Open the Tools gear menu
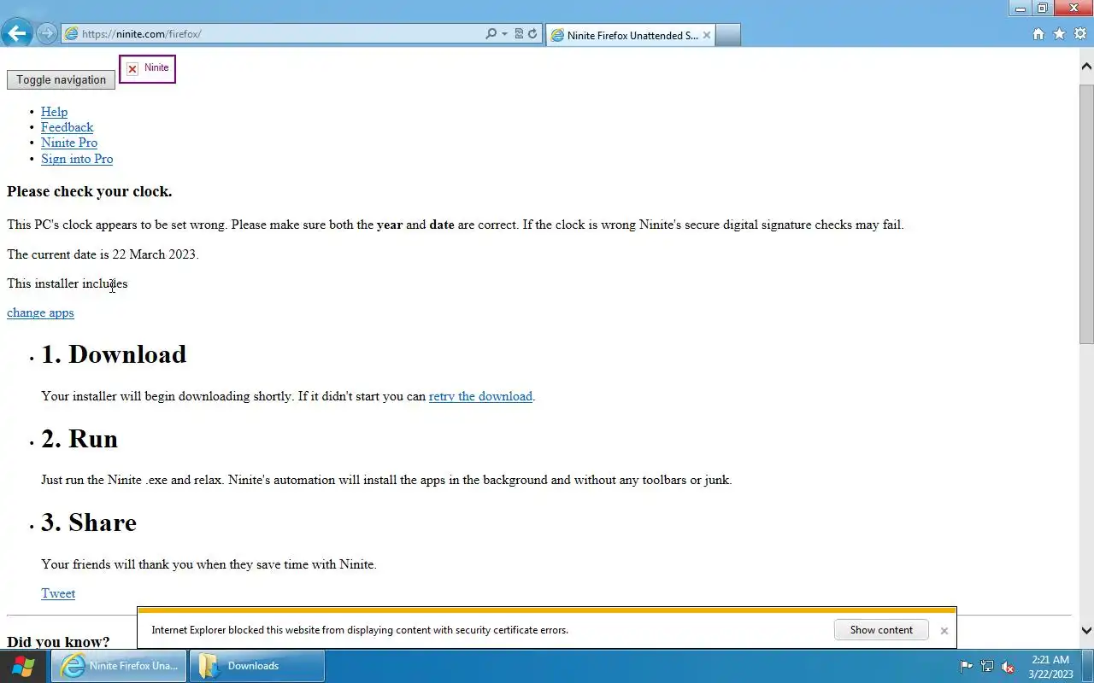Image resolution: width=1094 pixels, height=683 pixels. coord(1079,34)
